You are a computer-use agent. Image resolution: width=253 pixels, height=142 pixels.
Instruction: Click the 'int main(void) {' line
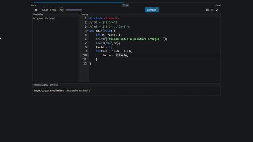click(x=102, y=31)
